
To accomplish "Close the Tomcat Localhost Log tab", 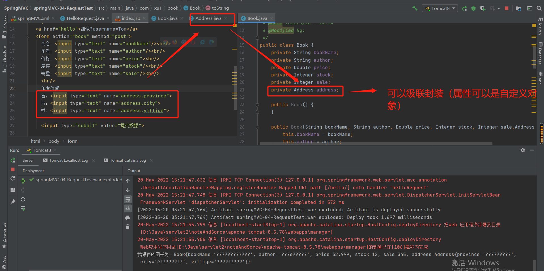I will 93,160.
